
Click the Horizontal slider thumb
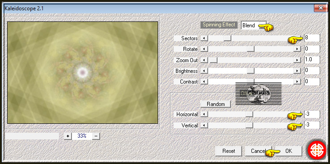[x=249, y=114]
